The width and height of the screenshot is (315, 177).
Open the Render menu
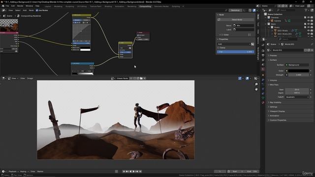[x=20, y=6]
